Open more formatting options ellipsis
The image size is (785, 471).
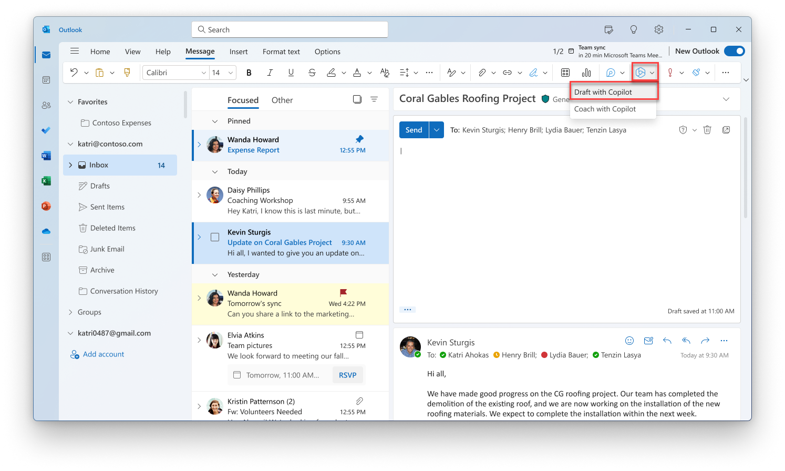pyautogui.click(x=429, y=73)
